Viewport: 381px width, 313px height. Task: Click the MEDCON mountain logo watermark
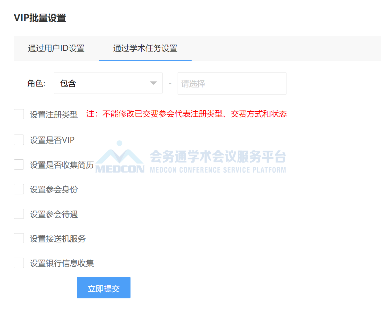pyautogui.click(x=120, y=157)
